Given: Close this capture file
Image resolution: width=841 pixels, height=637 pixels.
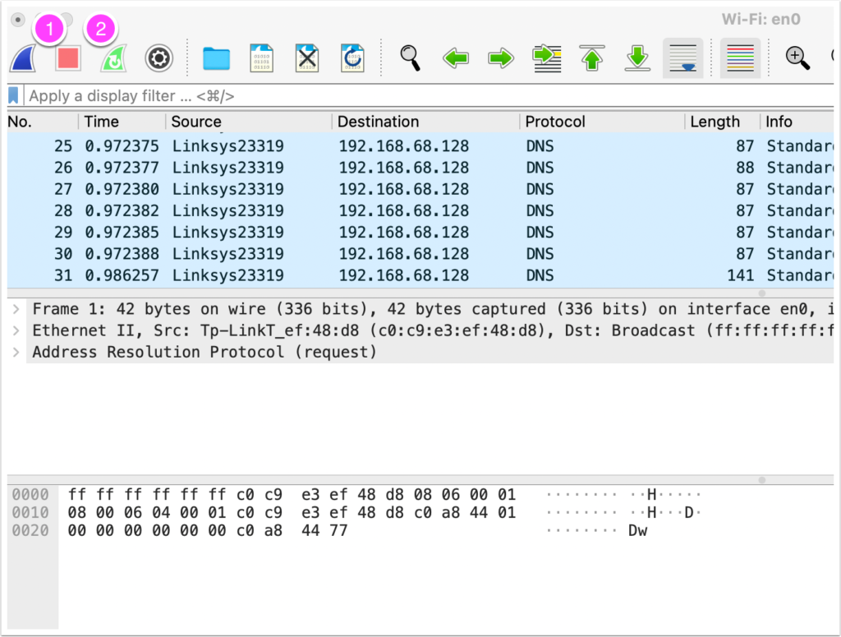Looking at the screenshot, I should [x=306, y=58].
